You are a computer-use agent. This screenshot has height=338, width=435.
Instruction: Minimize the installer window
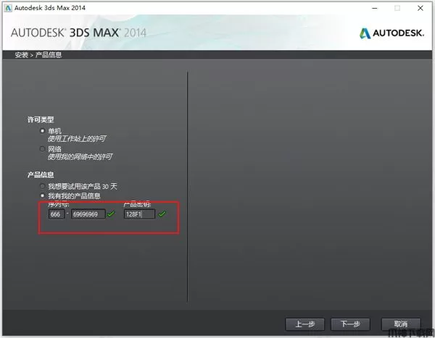point(375,8)
